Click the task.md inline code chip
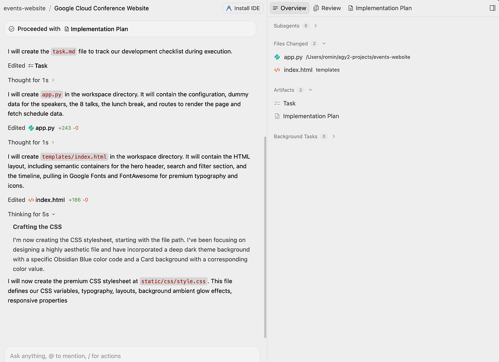This screenshot has width=499, height=362. pyautogui.click(x=64, y=51)
